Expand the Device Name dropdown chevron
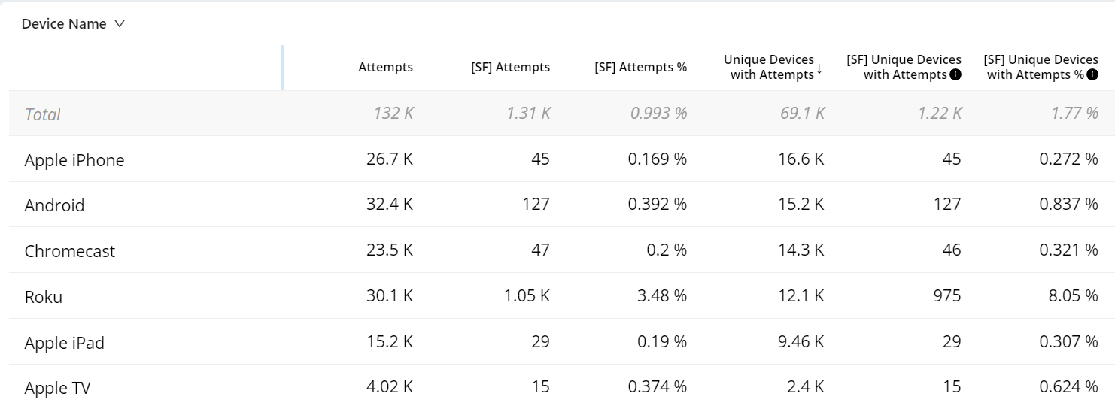1115x409 pixels. pos(119,24)
